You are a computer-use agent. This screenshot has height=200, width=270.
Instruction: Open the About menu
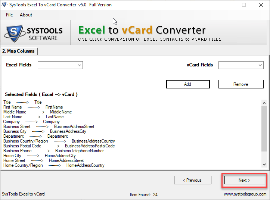26,15
